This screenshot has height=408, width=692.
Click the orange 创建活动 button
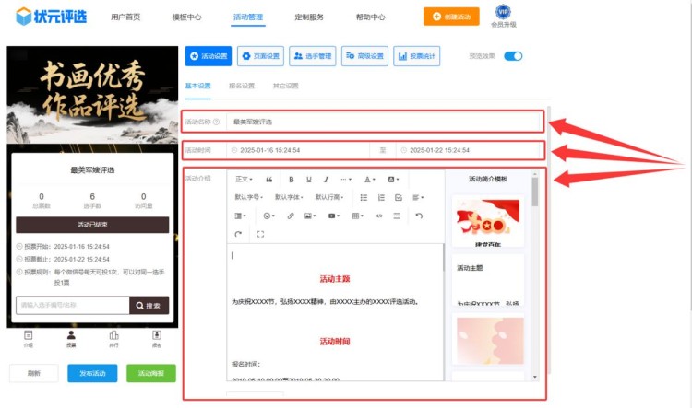pos(451,17)
